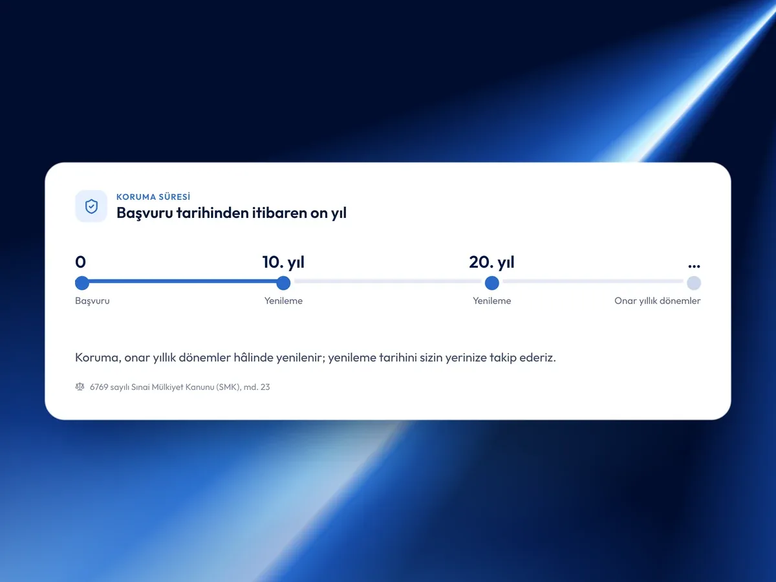Click the '20. yıl' timeline label

[x=492, y=262]
